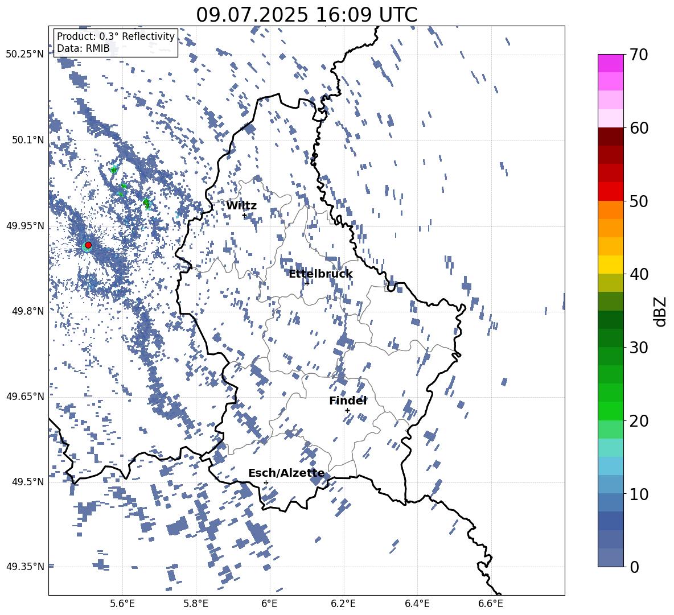The image size is (674, 615).
Task: Click the 6.2°E longitude label
Action: coord(343,604)
